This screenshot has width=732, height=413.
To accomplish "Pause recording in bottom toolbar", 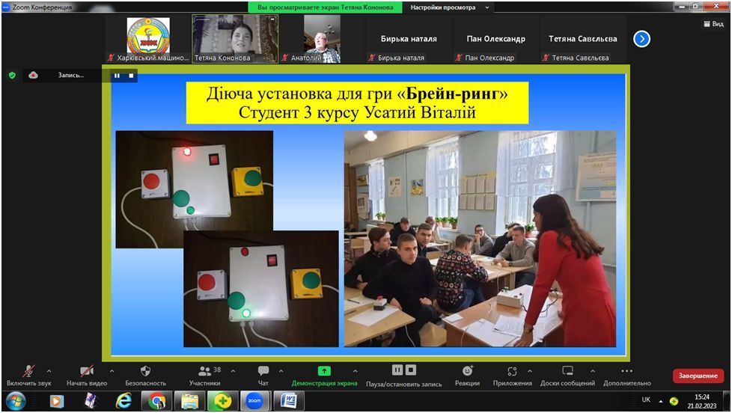I will (397, 370).
